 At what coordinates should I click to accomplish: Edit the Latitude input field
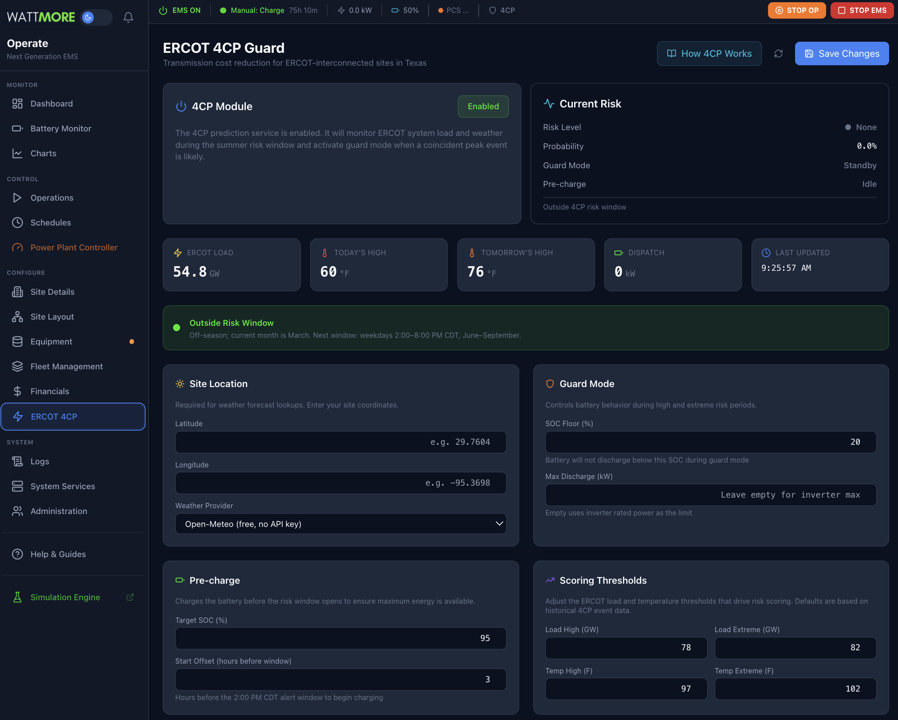(340, 442)
